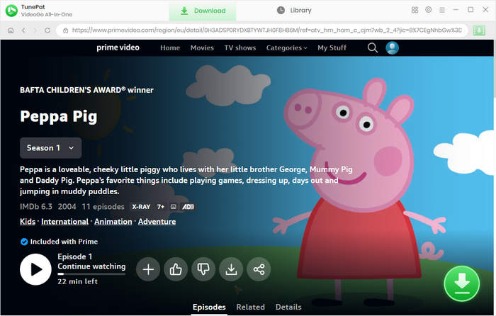Reload the page with refresh icon
Image resolution: width=496 pixels, height=316 pixels.
click(47, 30)
